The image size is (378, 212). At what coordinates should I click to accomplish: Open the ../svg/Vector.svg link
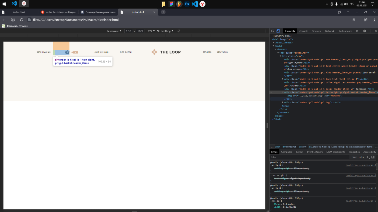click(x=311, y=96)
